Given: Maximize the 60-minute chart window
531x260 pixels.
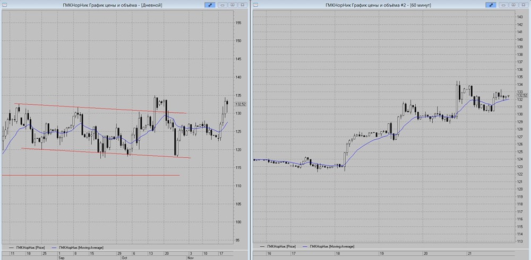Looking at the screenshot, I should 513,5.
